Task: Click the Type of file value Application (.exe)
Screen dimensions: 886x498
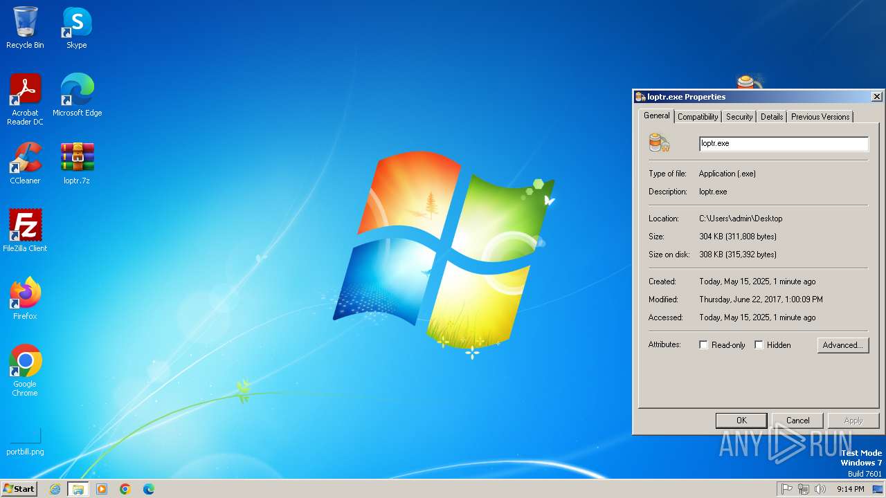Action: coord(727,174)
